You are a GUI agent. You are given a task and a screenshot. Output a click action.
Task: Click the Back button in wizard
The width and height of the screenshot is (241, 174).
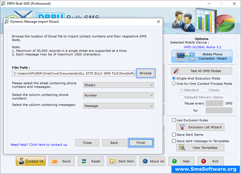point(114,143)
